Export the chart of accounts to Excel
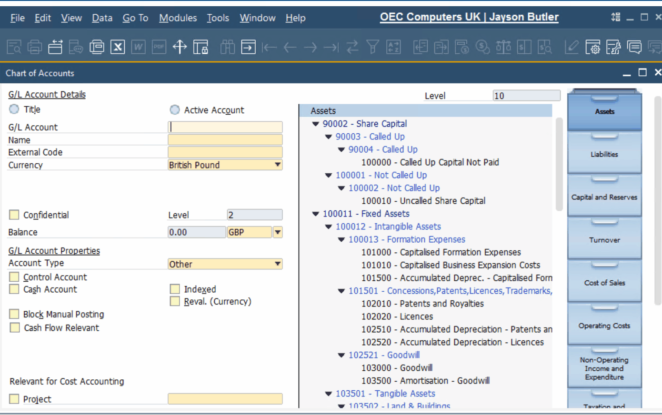 tap(118, 47)
